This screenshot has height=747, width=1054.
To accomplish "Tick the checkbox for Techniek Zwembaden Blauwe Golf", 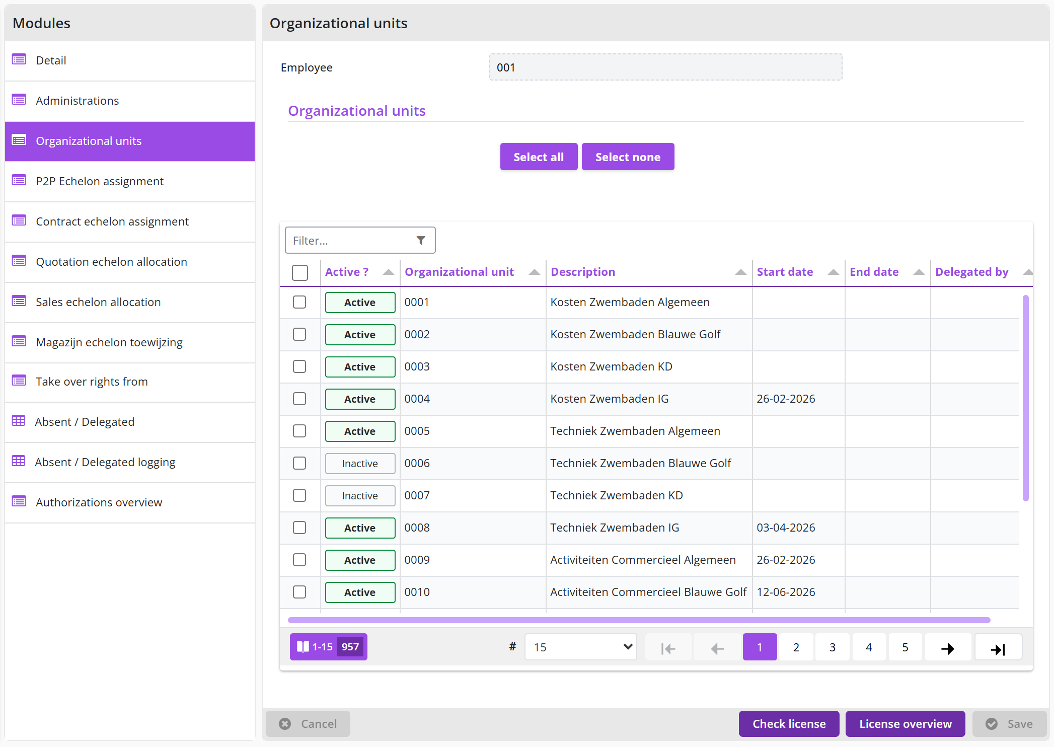I will pyautogui.click(x=299, y=463).
